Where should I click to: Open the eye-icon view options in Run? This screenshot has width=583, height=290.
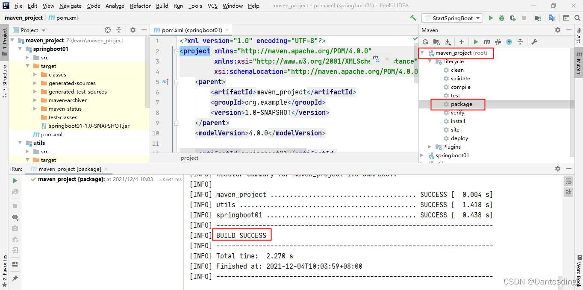pos(15,217)
